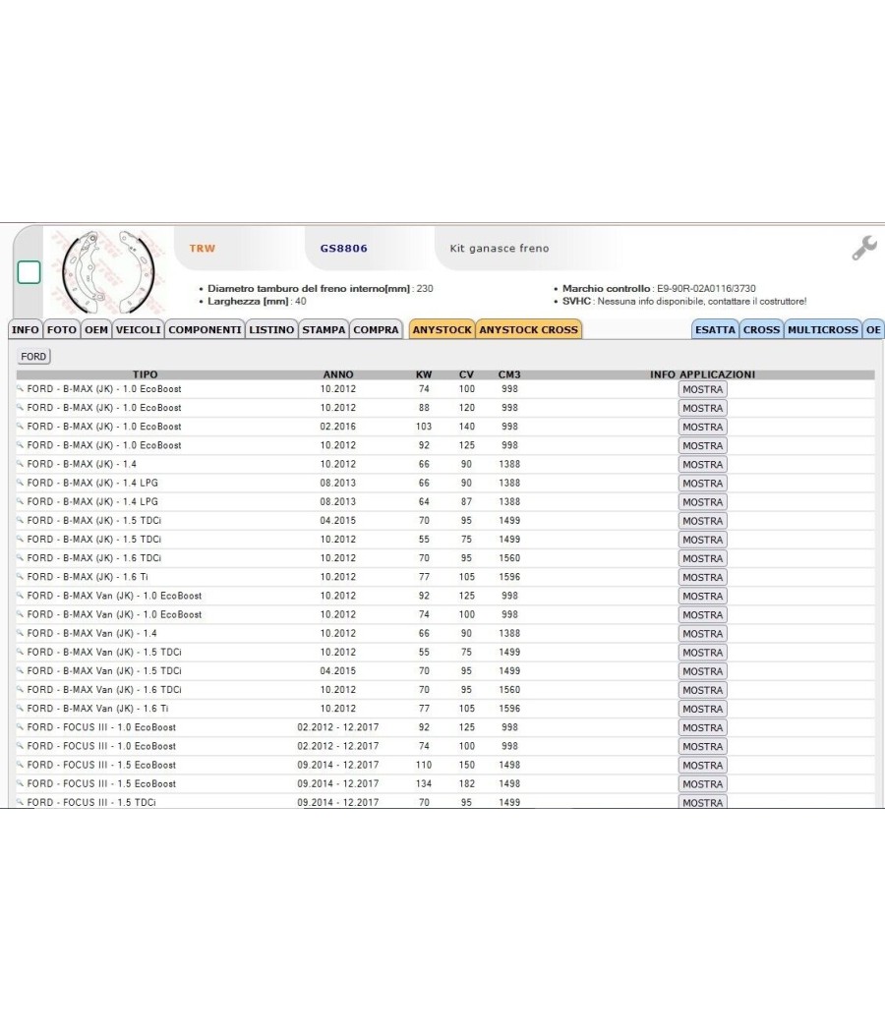
Task: Show applications for B-MAX (JK) 1.4 LPG 64 kW
Action: click(703, 502)
